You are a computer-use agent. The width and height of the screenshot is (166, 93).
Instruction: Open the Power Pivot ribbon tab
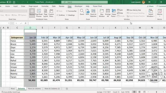click(98, 6)
